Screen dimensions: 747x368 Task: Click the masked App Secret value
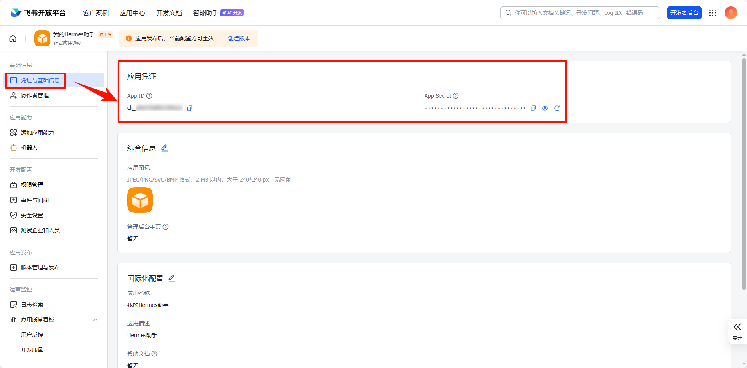coord(475,109)
